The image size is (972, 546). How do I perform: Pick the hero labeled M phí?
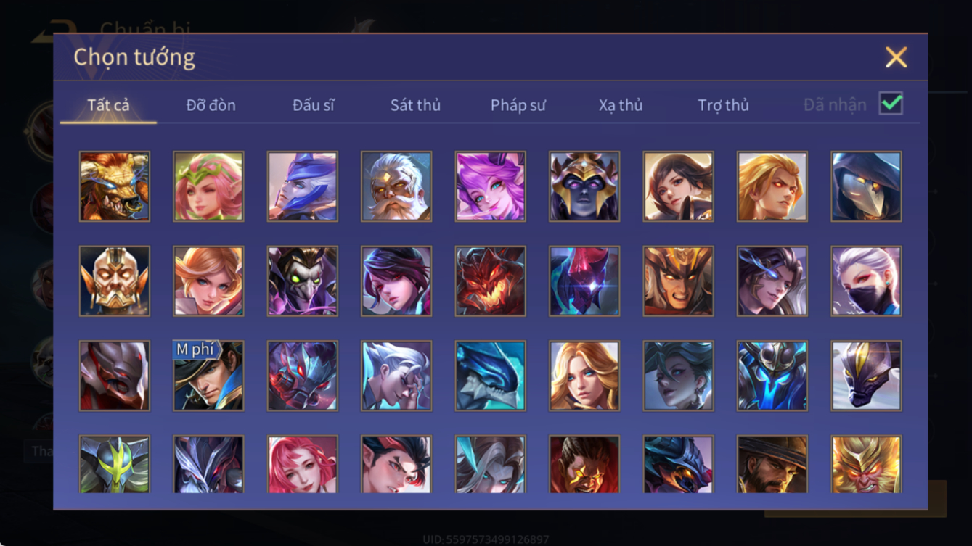208,376
